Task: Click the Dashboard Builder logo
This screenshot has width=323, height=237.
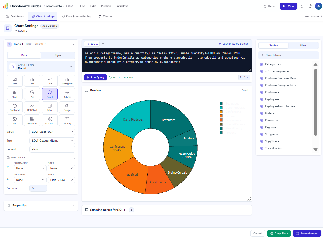Action: 6,6
